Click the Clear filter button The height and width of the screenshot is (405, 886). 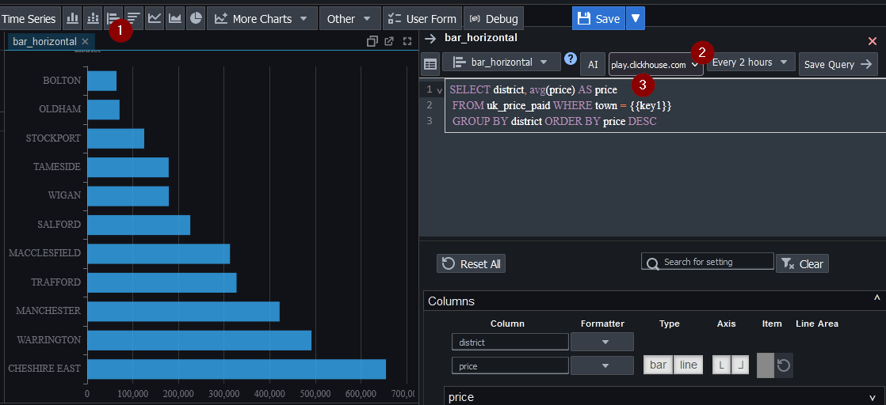click(x=802, y=264)
